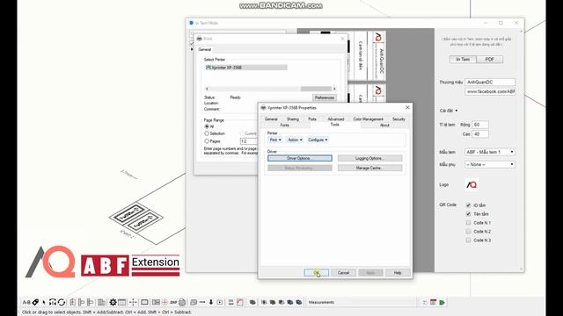Click the circular refresh arrows toolbar icon

pyautogui.click(x=62, y=302)
